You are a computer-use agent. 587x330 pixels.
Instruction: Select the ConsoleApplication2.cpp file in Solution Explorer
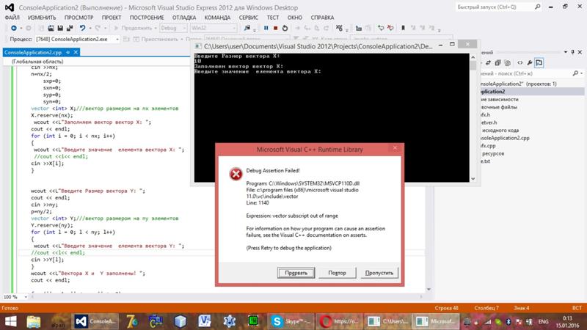505,138
